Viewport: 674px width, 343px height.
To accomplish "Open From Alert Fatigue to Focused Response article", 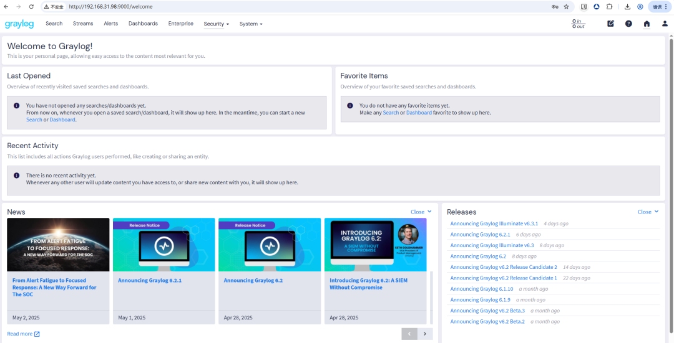I will coord(54,287).
